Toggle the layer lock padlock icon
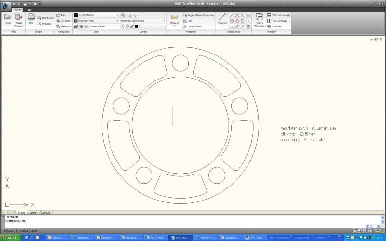The width and height of the screenshot is (386, 241). coord(132,26)
